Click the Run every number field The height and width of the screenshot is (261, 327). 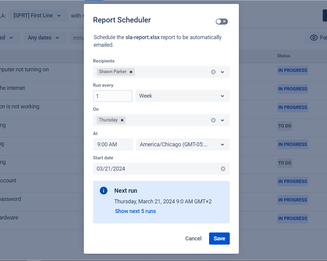pos(112,96)
